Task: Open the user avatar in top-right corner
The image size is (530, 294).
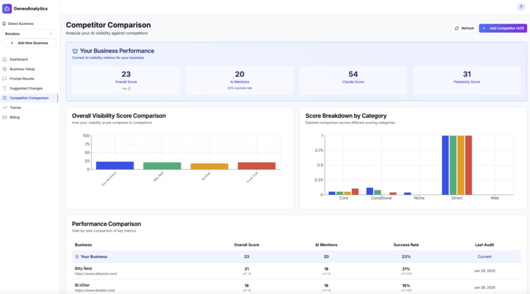Action: pos(521,7)
